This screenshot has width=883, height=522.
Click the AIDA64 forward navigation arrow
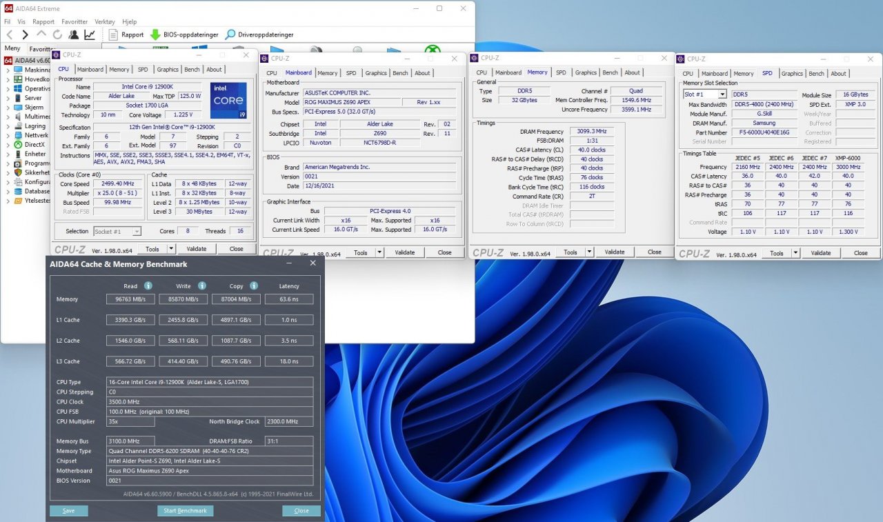[x=25, y=34]
